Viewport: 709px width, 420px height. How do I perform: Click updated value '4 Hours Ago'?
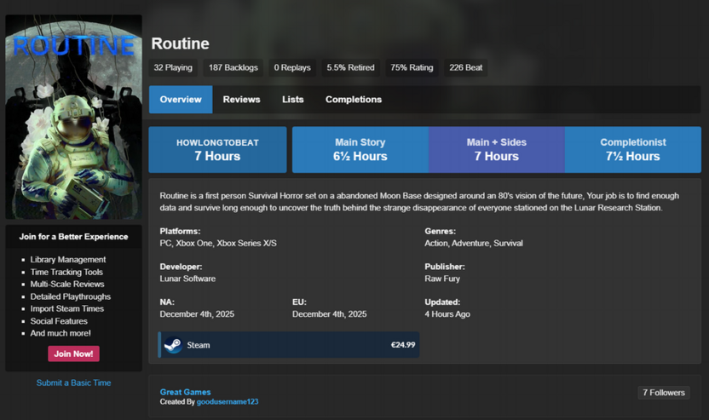point(447,314)
